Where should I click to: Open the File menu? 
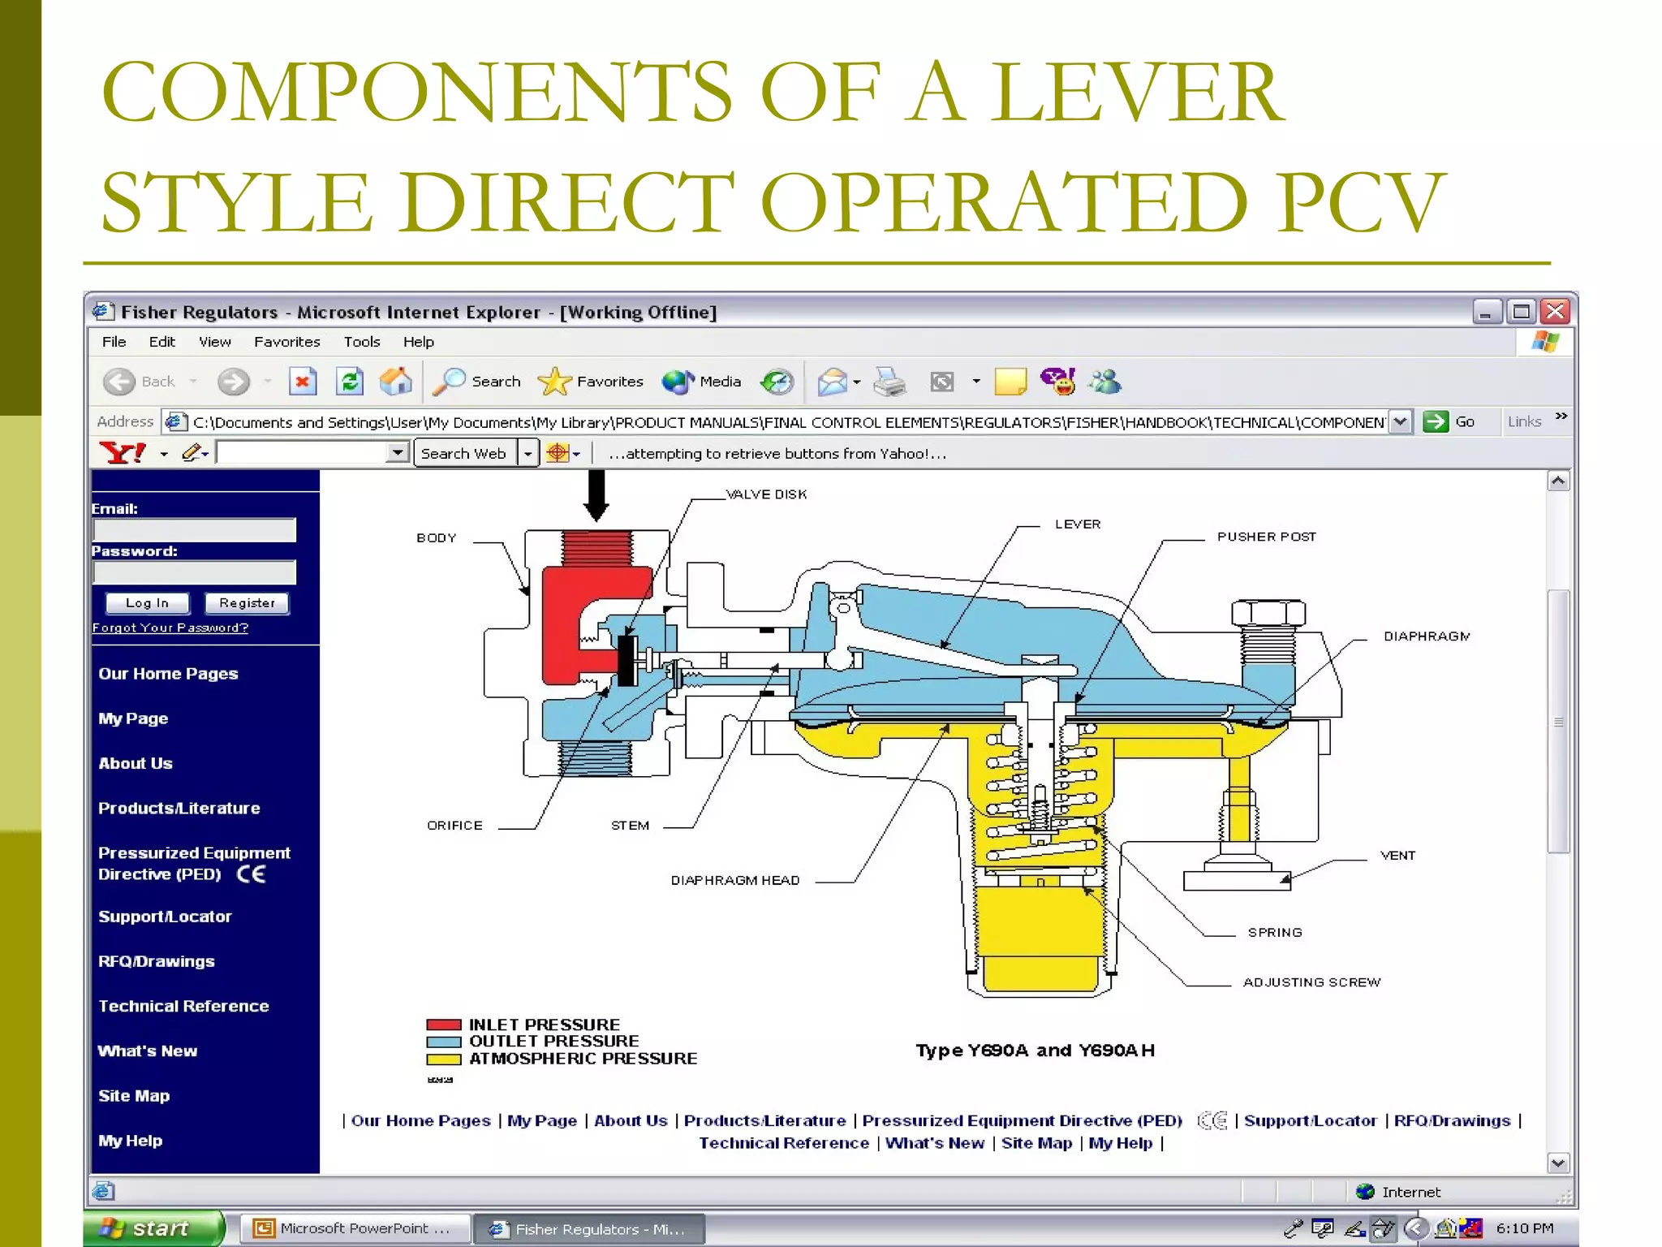(x=114, y=342)
